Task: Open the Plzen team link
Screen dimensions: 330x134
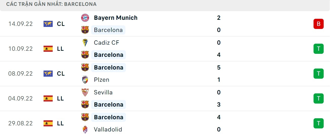Action: pyautogui.click(x=102, y=80)
